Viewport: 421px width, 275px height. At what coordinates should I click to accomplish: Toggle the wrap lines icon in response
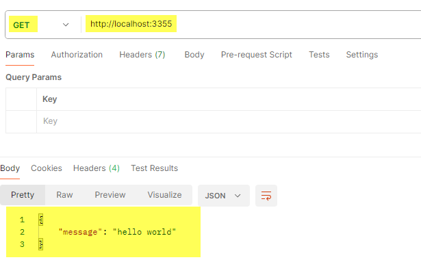[x=266, y=196]
